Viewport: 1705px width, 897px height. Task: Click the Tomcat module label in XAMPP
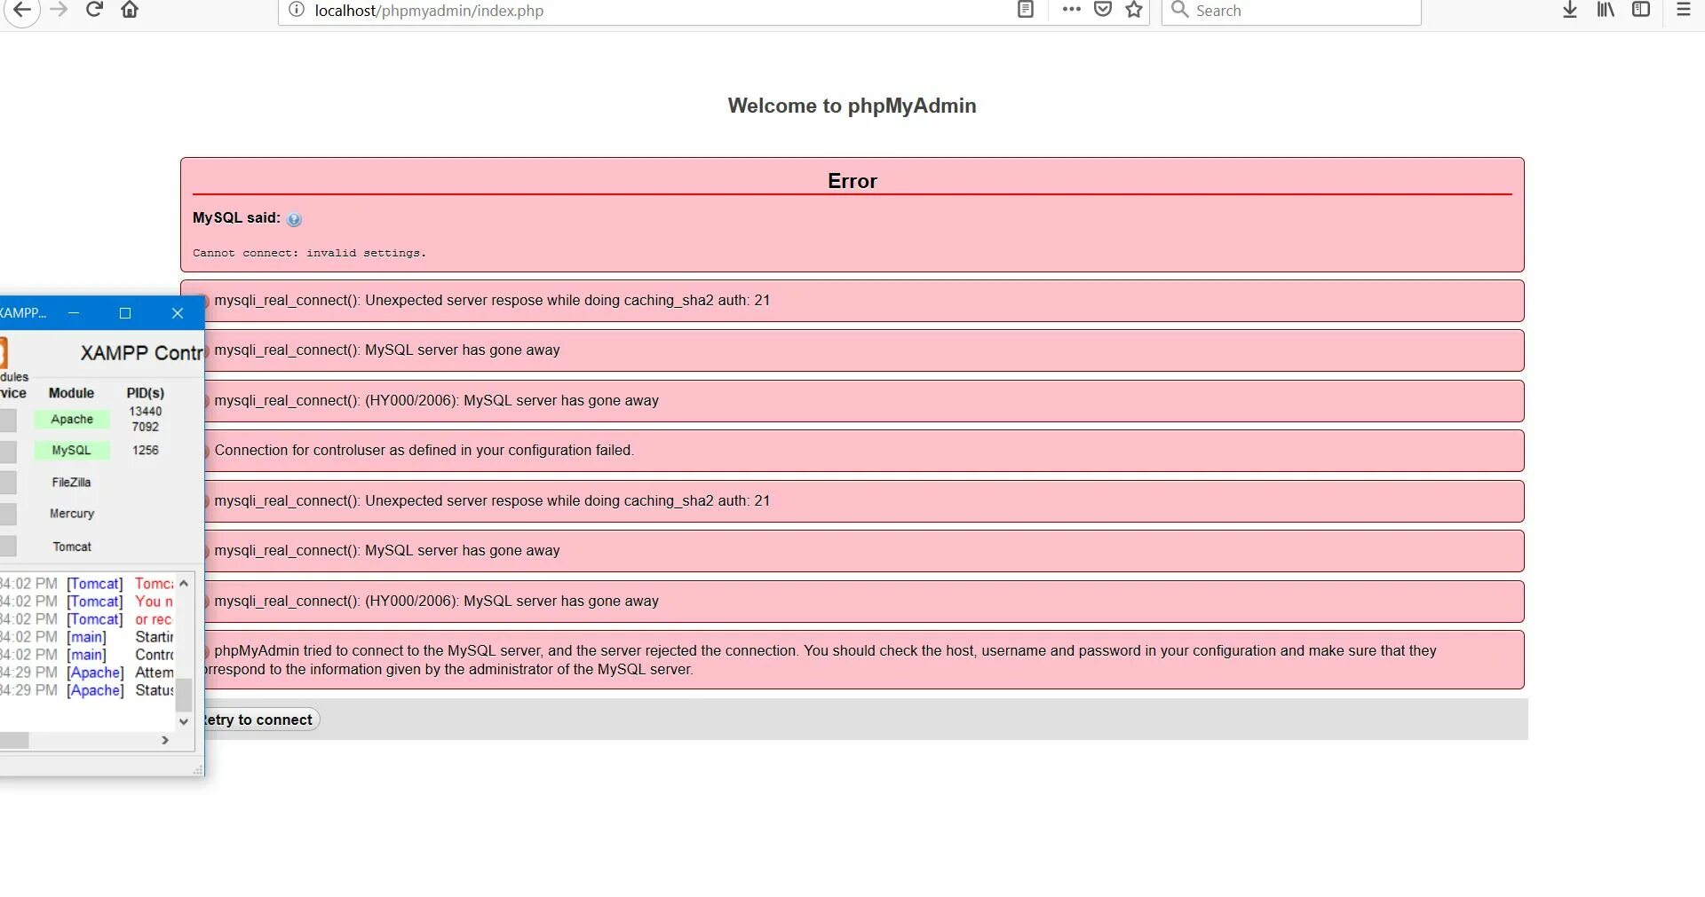tap(72, 547)
